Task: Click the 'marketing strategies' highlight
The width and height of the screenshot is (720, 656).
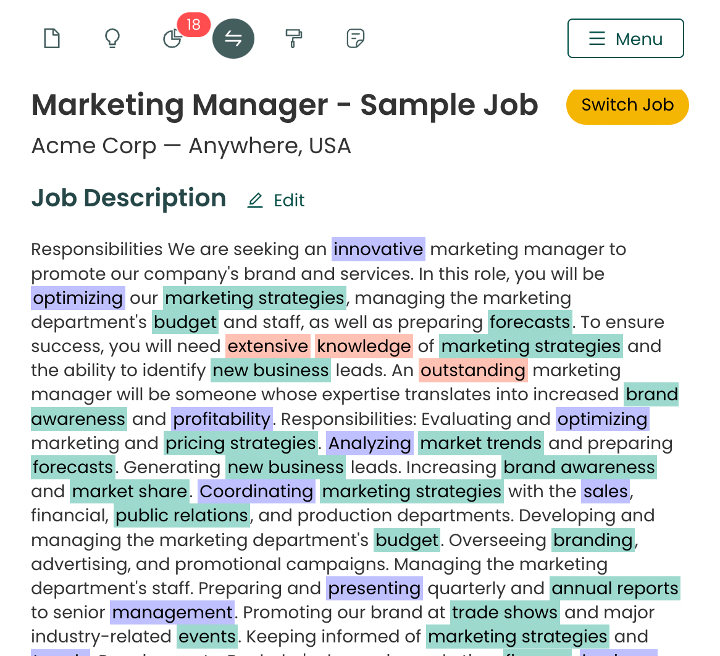Action: (255, 298)
